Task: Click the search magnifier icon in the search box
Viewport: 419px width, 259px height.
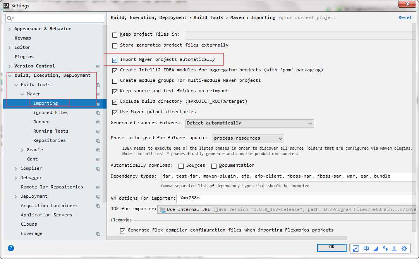Action: (x=10, y=18)
